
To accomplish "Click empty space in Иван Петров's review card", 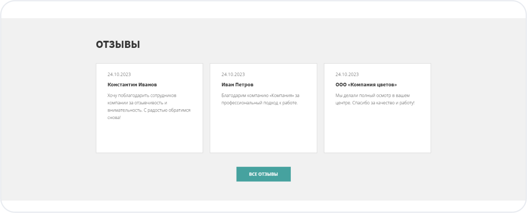I will [x=263, y=134].
